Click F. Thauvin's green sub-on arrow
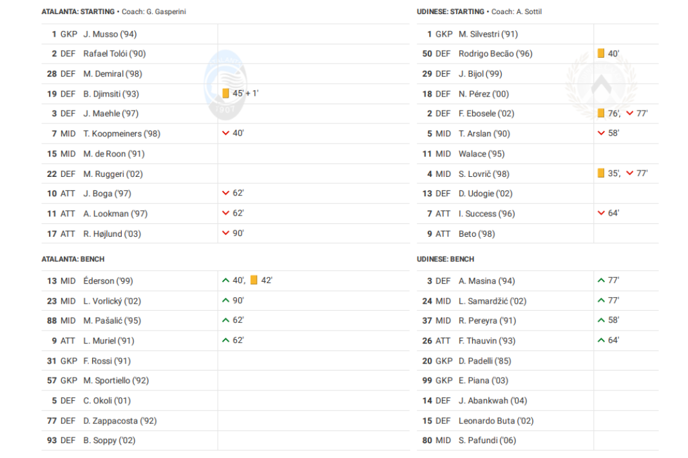This screenshot has height=458, width=688. [601, 340]
